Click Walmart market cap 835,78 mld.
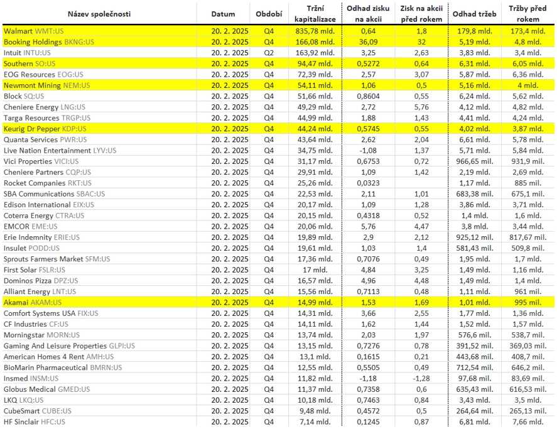The image size is (557, 429). click(x=315, y=31)
